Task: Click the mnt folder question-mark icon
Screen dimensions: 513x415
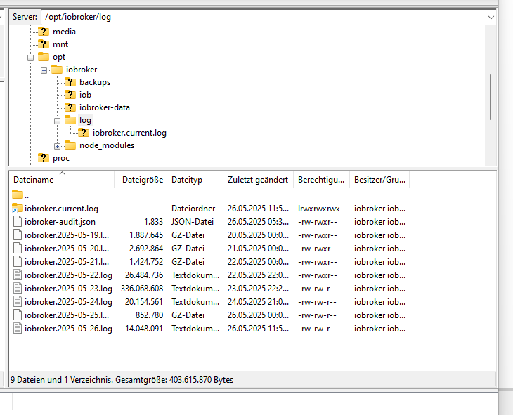Action: 43,44
